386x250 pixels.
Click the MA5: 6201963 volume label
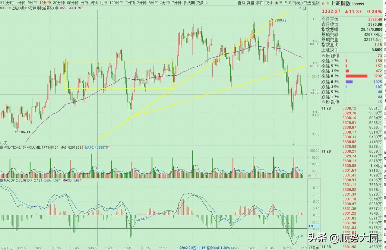tap(71, 147)
